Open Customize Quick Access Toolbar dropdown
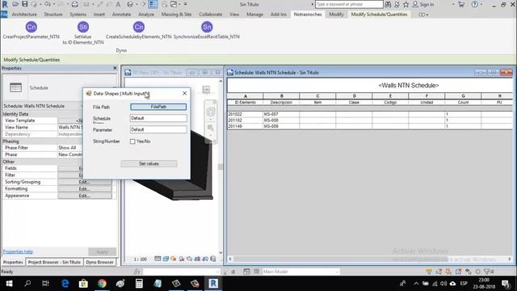This screenshot has height=291, width=517. coord(185,4)
